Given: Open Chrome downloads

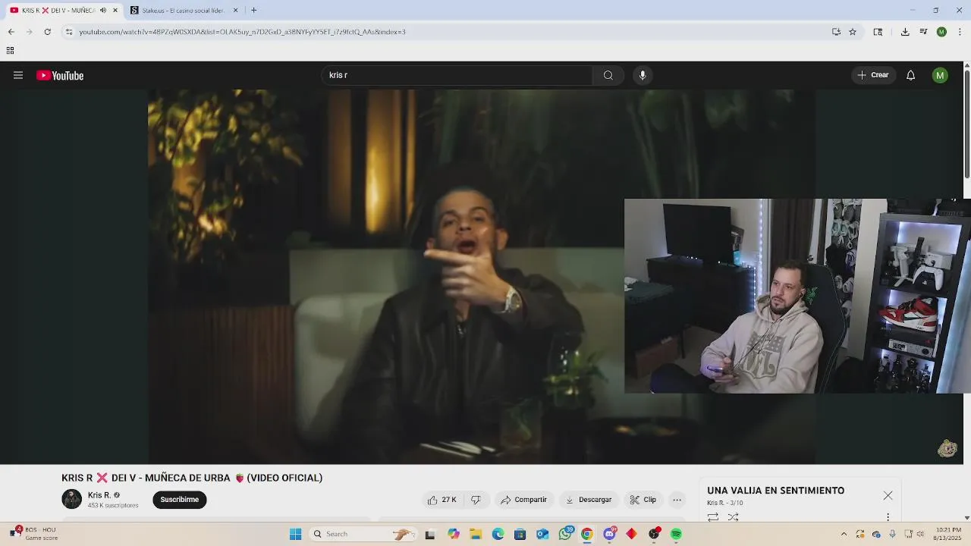Looking at the screenshot, I should coord(905,32).
